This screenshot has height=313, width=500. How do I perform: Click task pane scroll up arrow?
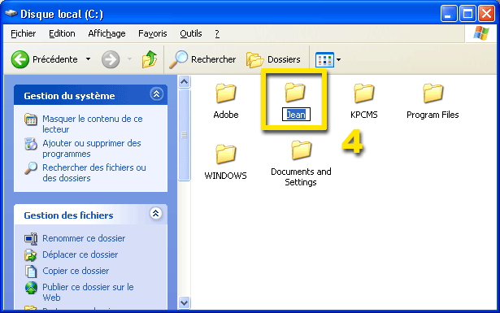click(x=184, y=82)
